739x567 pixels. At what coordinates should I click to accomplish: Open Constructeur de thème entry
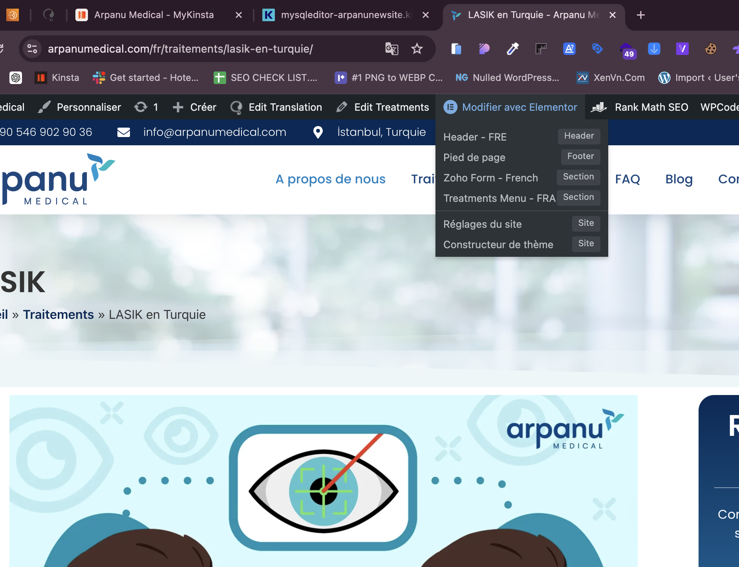(x=521, y=244)
